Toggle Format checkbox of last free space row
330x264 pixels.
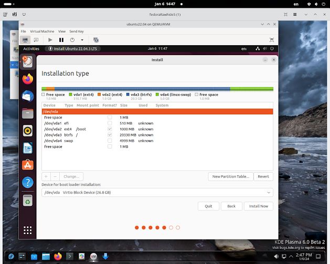tap(110, 146)
